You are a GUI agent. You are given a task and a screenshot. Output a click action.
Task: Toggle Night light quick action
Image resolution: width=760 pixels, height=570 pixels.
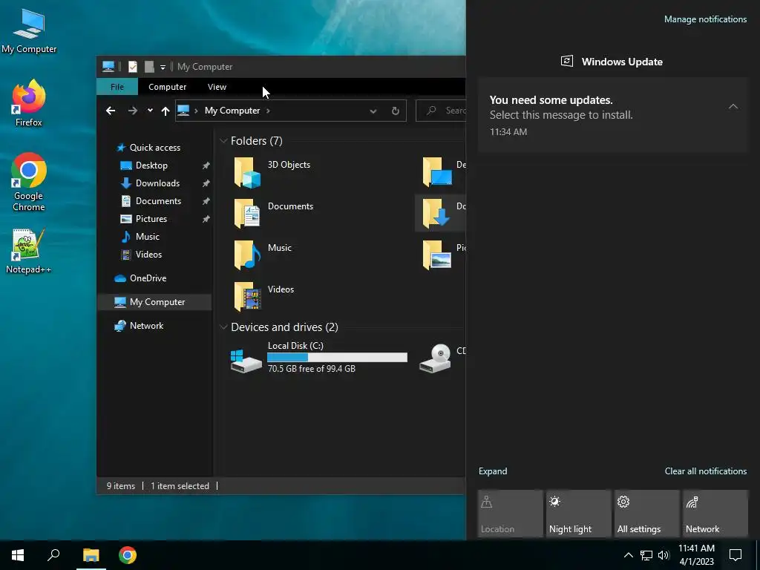tap(579, 514)
